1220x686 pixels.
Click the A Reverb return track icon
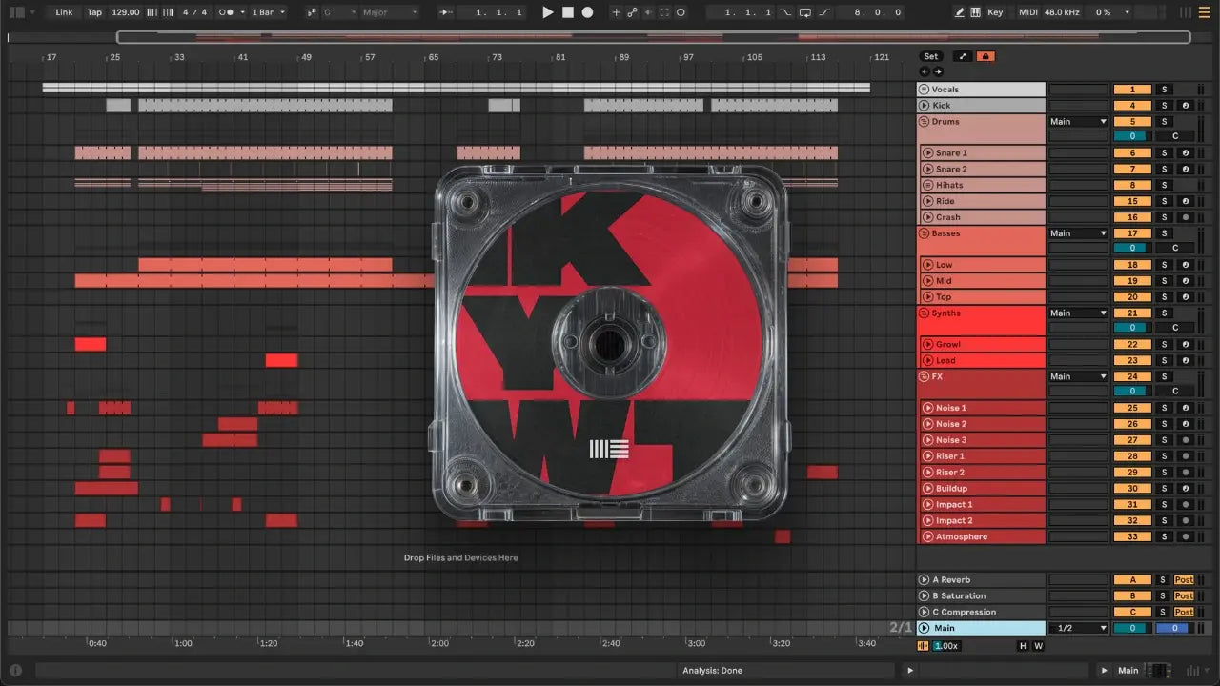coord(924,580)
